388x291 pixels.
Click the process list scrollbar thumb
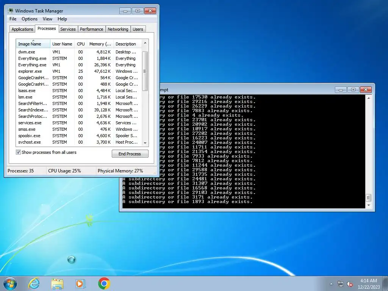(145, 71)
